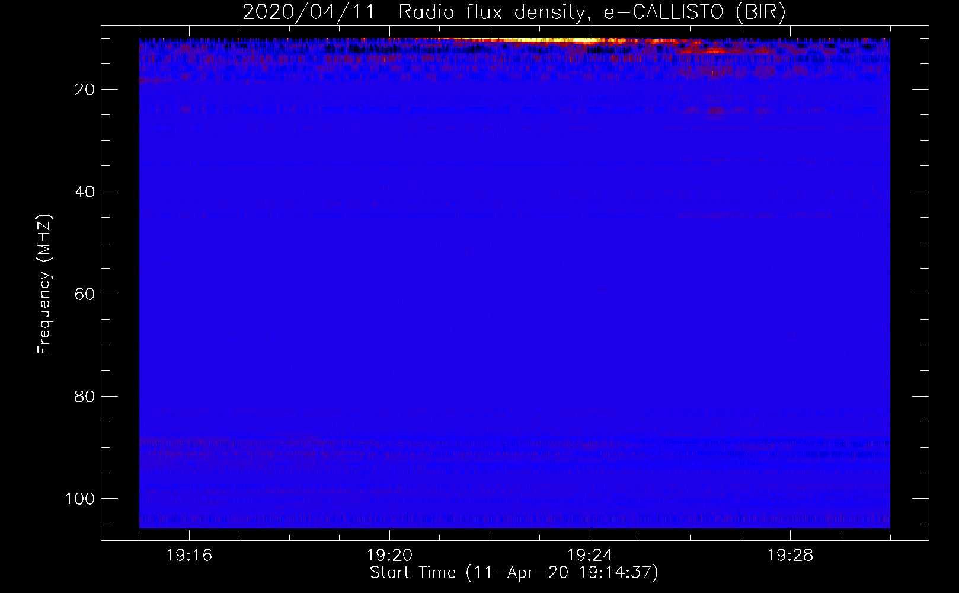Click the 'Start Time (11-Apr-20 19:14:37)' label
This screenshot has height=593, width=959.
point(514,573)
